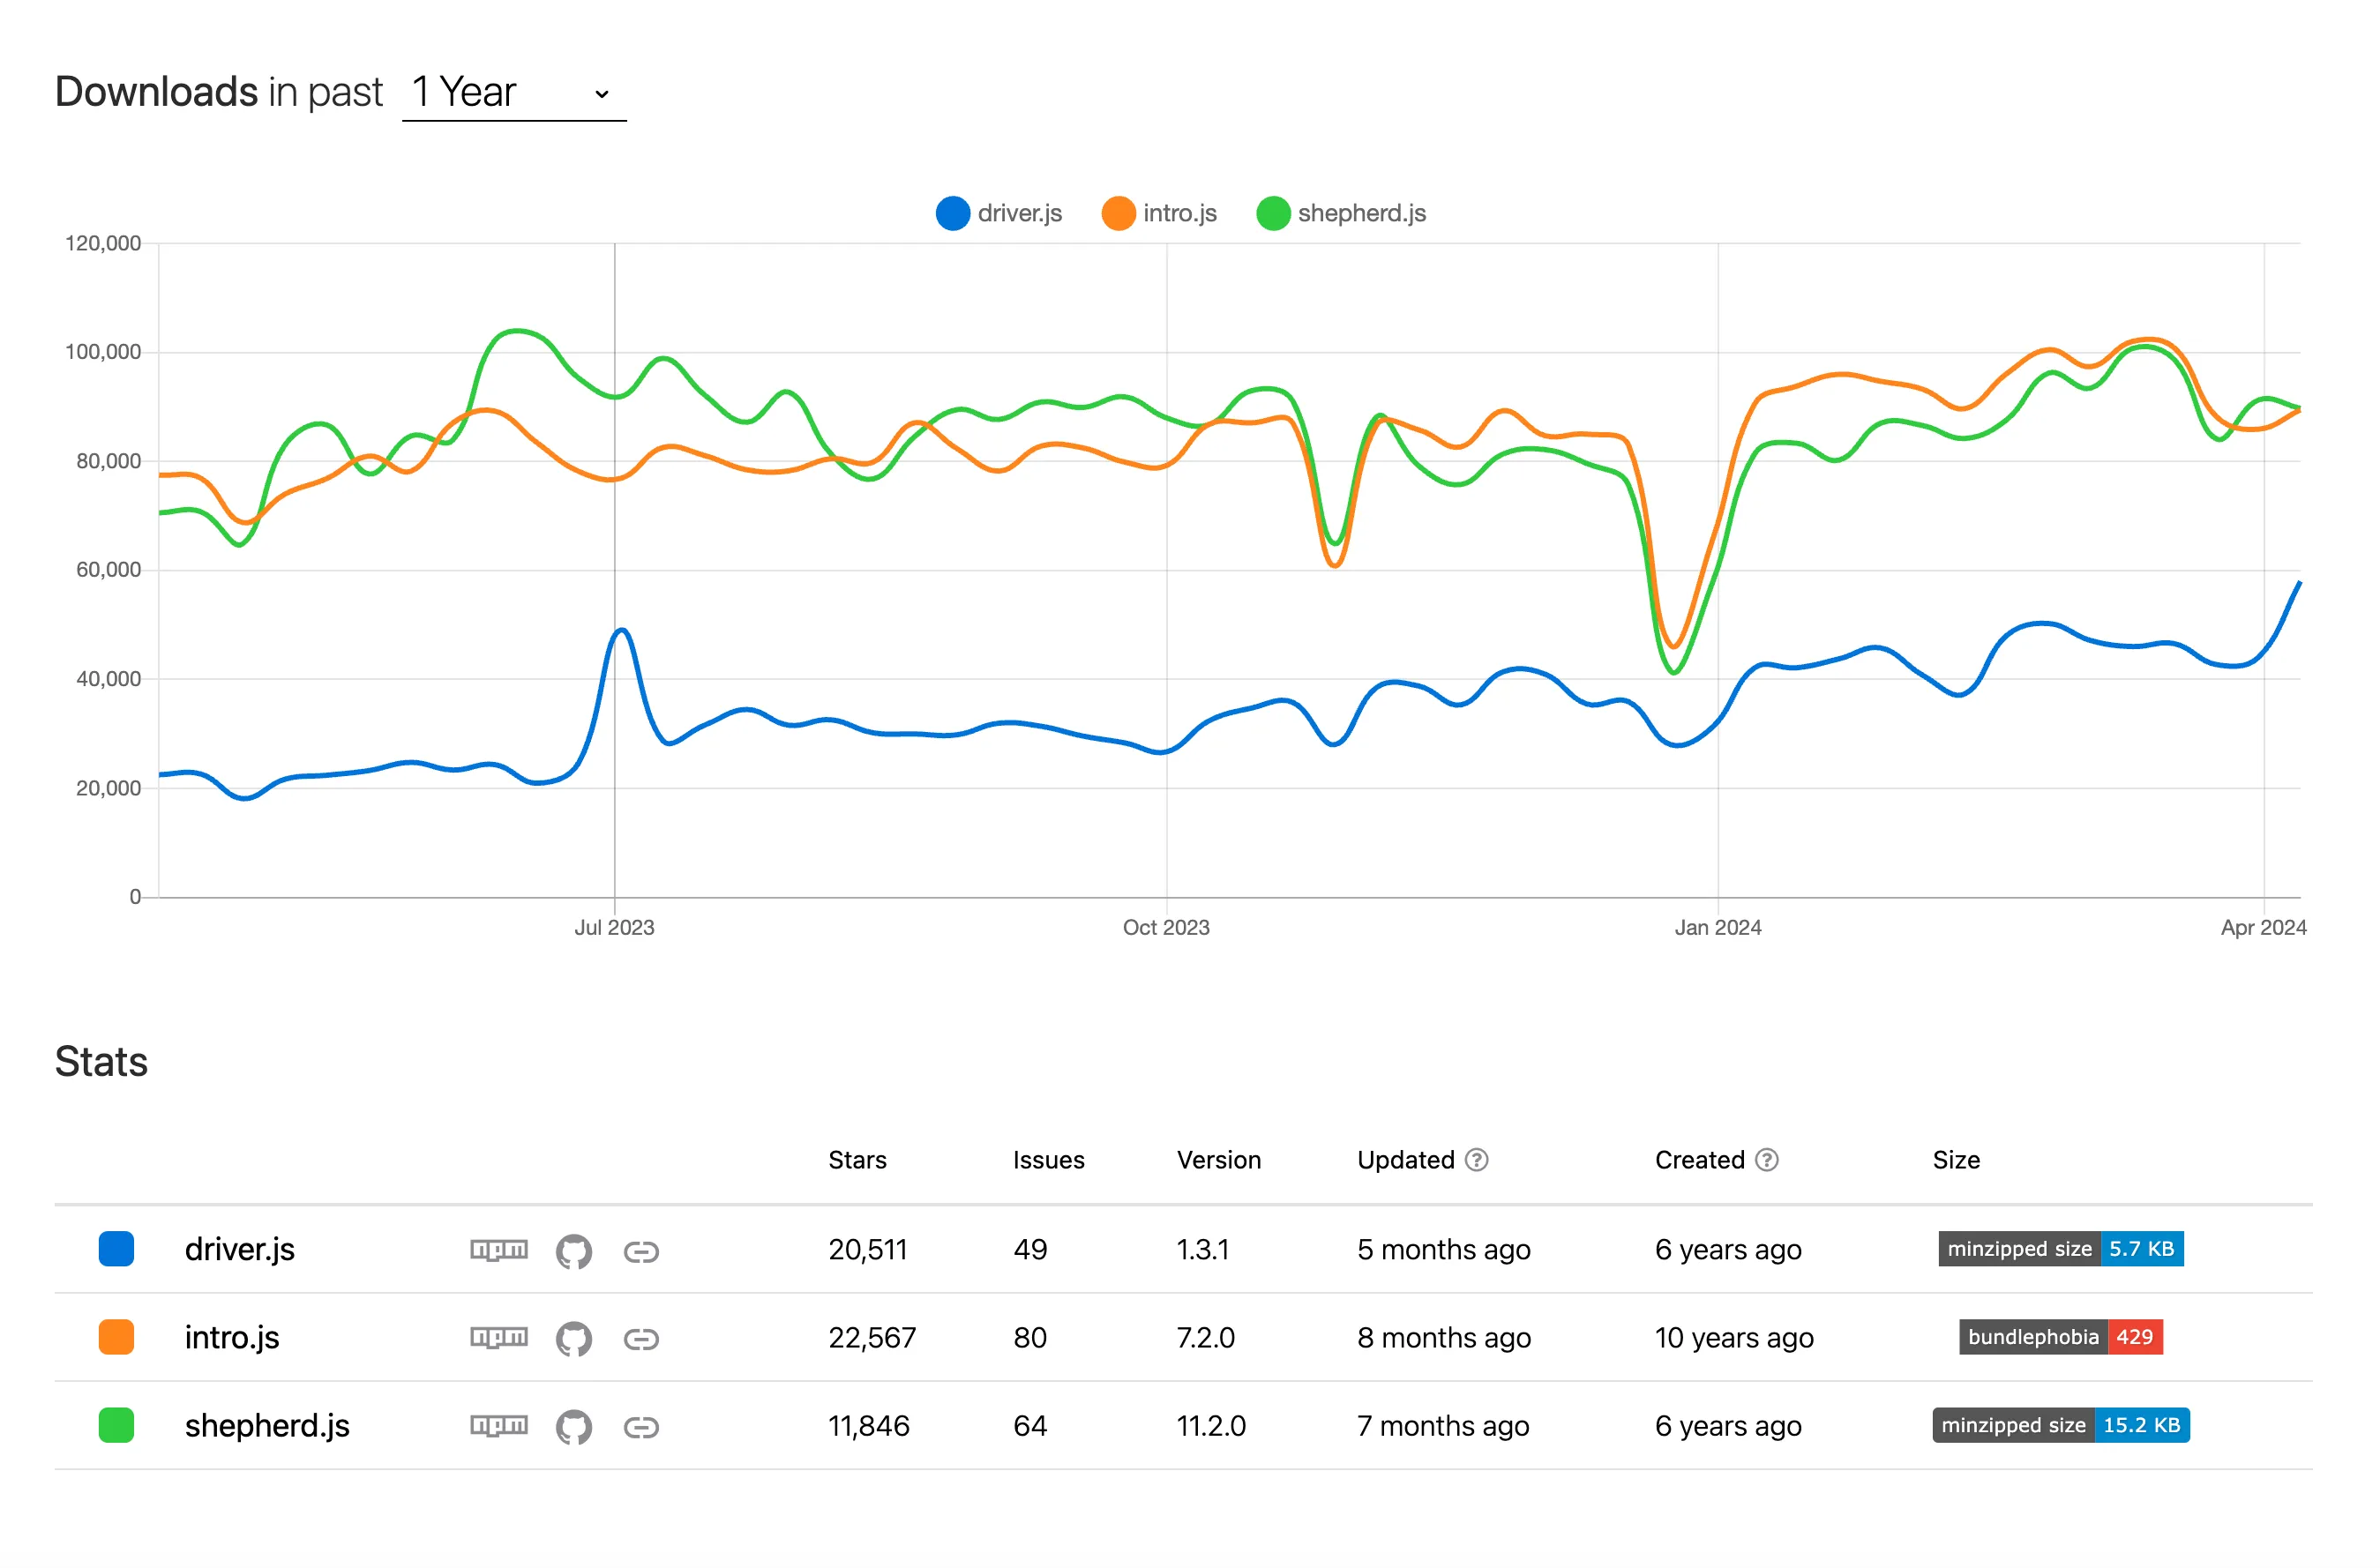Image resolution: width=2380 pixels, height=1568 pixels.
Task: Click the homepage link icon for driver.js
Action: click(x=642, y=1250)
